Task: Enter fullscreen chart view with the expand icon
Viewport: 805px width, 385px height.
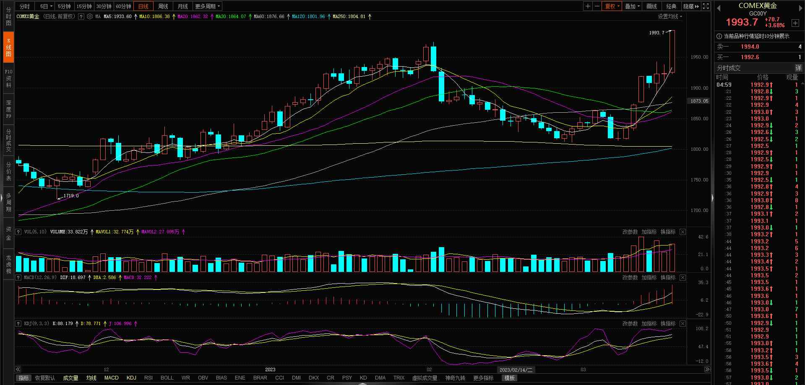Action: tap(706, 6)
